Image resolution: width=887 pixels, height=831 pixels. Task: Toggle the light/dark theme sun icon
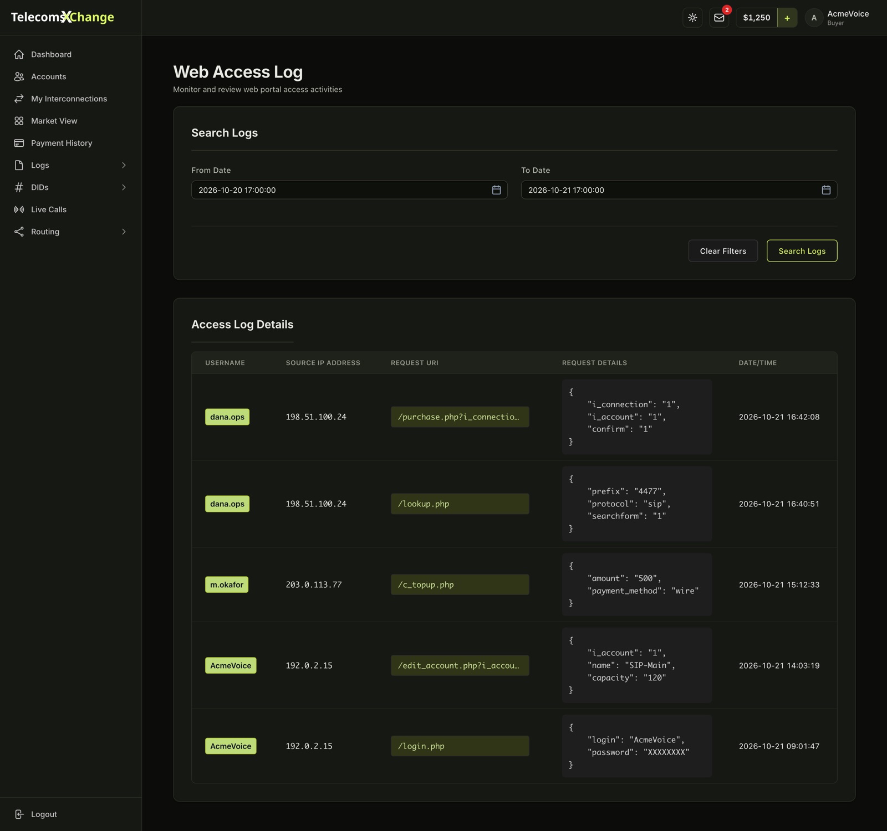pyautogui.click(x=692, y=18)
